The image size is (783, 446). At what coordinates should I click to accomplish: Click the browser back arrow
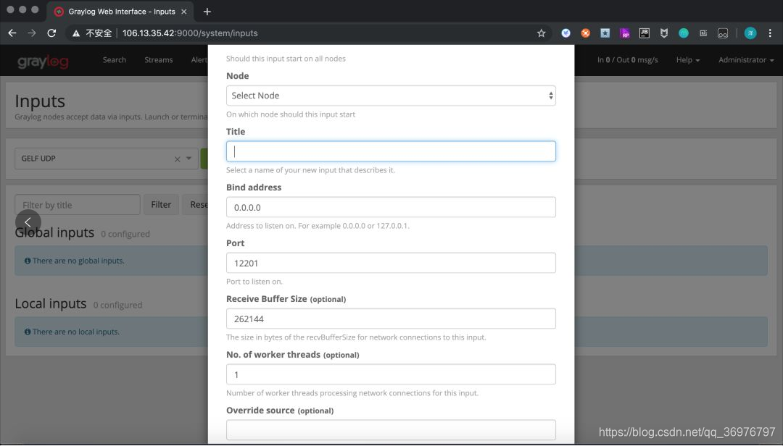[x=12, y=33]
